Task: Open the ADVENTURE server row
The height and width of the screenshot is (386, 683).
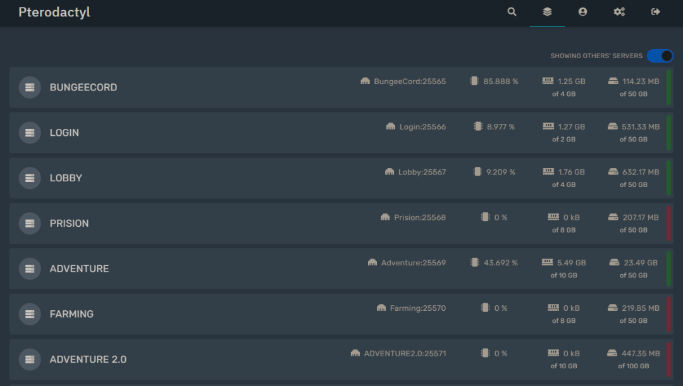Action: [79, 269]
